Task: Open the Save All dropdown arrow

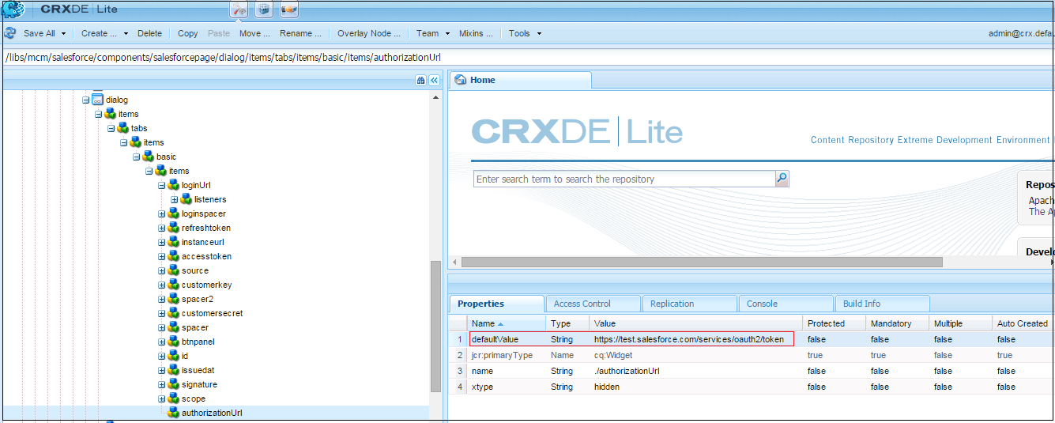Action: click(63, 34)
